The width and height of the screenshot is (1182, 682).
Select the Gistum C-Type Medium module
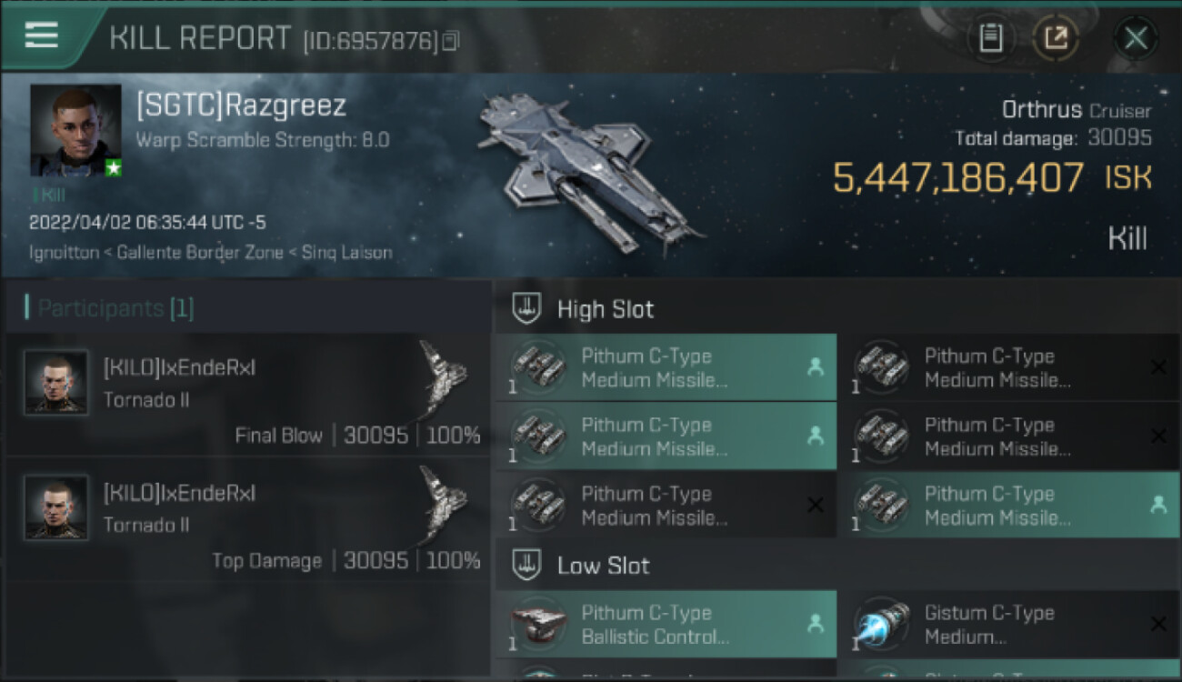1009,624
